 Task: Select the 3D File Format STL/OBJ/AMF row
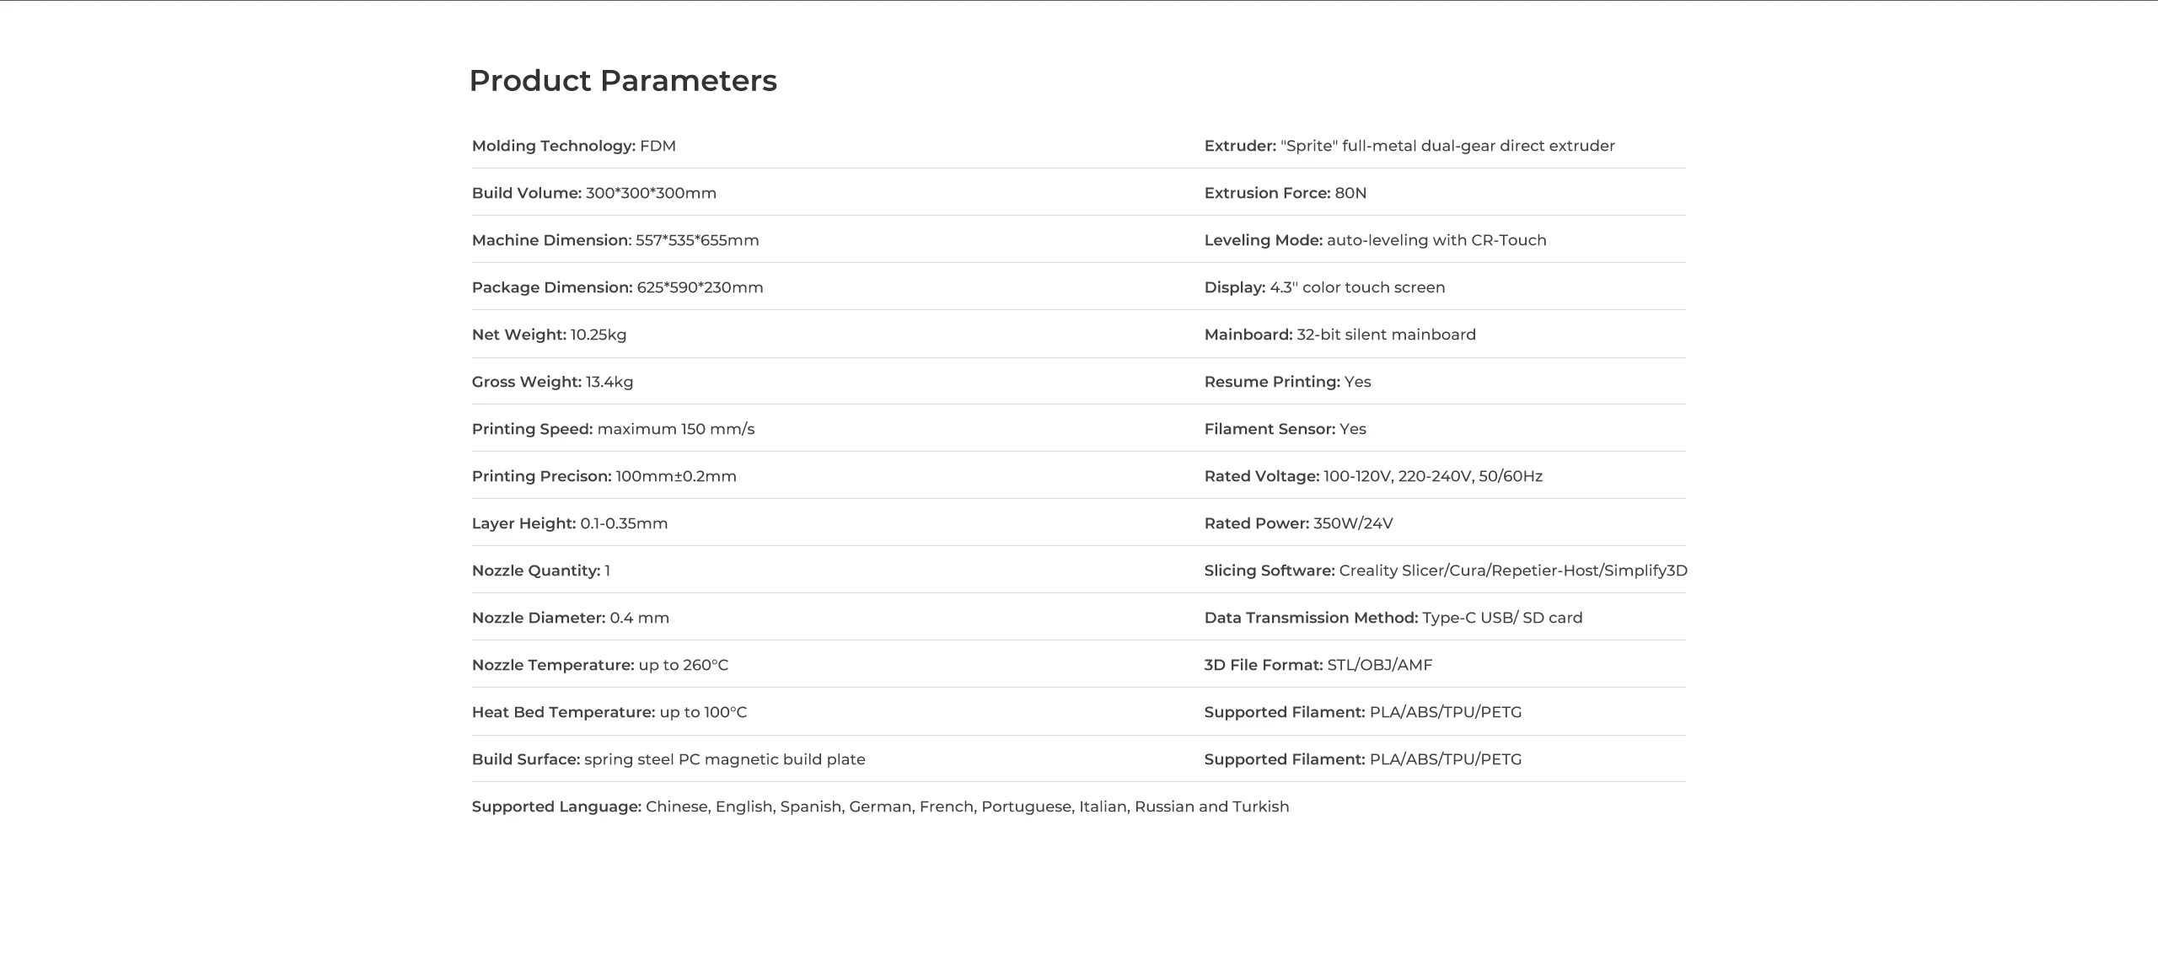[x=1318, y=665]
